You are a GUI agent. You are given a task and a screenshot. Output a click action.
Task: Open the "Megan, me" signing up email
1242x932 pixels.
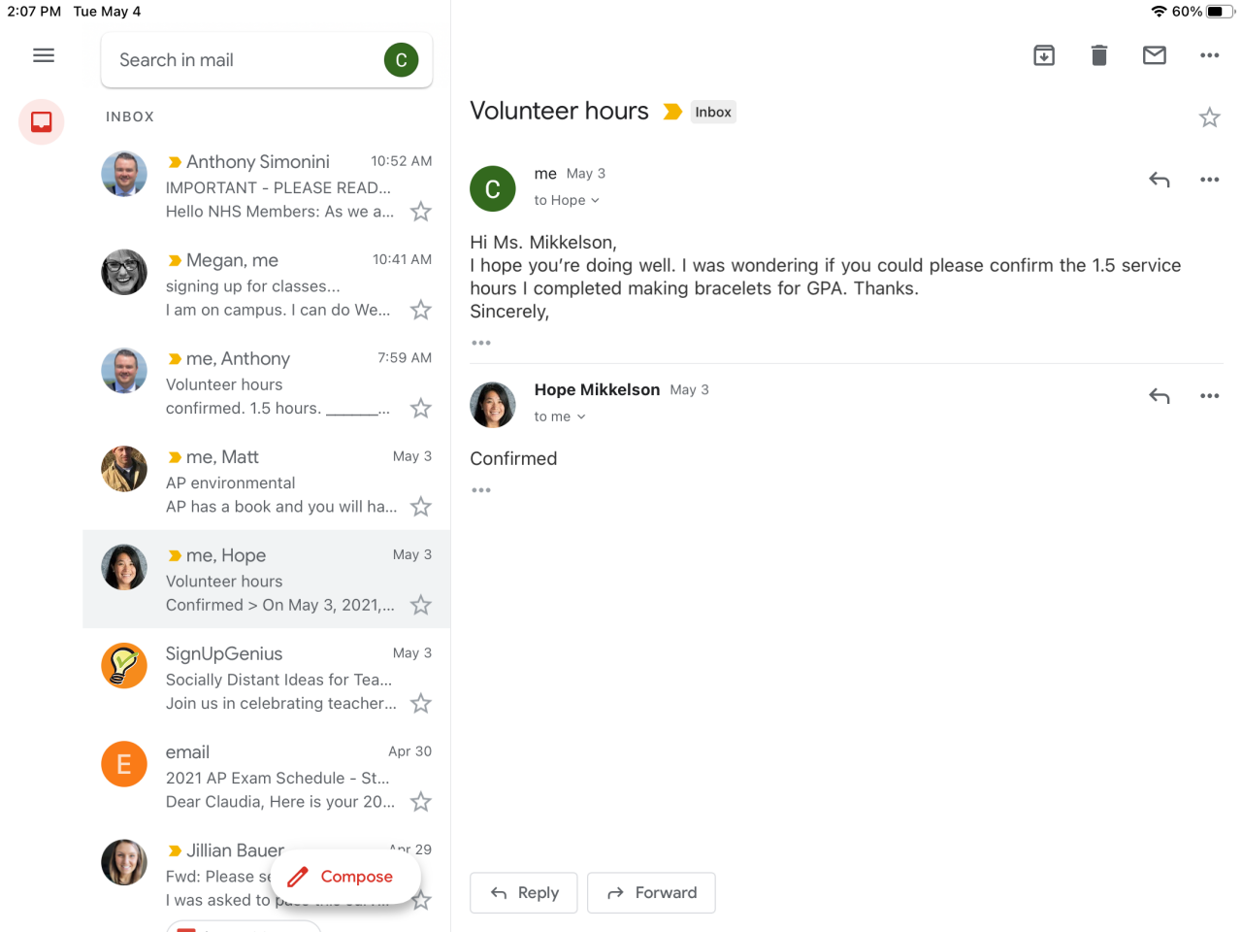[281, 285]
